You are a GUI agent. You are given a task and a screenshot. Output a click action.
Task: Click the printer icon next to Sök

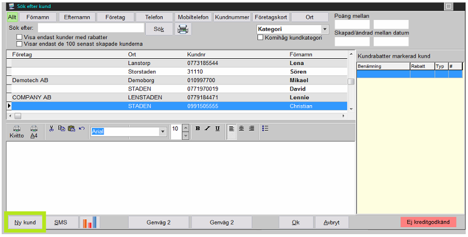[183, 29]
